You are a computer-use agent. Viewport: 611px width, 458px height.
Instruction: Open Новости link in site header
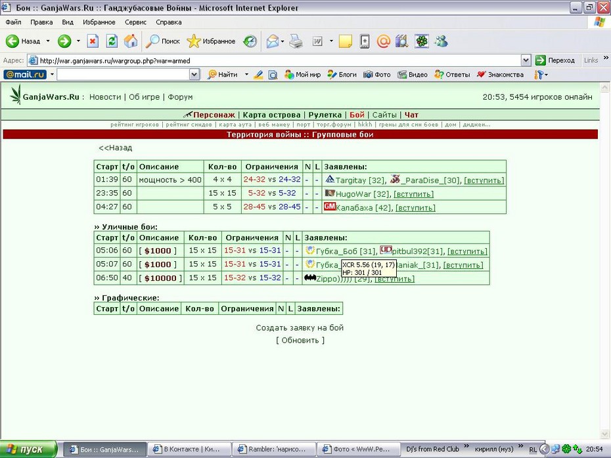point(105,97)
